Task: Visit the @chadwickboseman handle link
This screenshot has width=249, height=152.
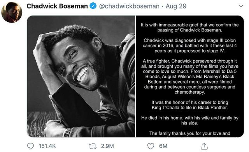Action: click(129, 6)
